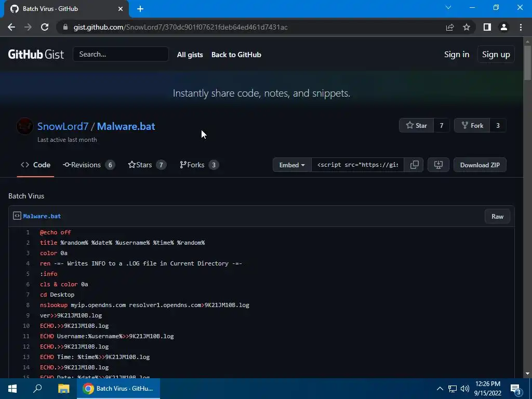
Task: Click line number 1
Action: point(28,232)
